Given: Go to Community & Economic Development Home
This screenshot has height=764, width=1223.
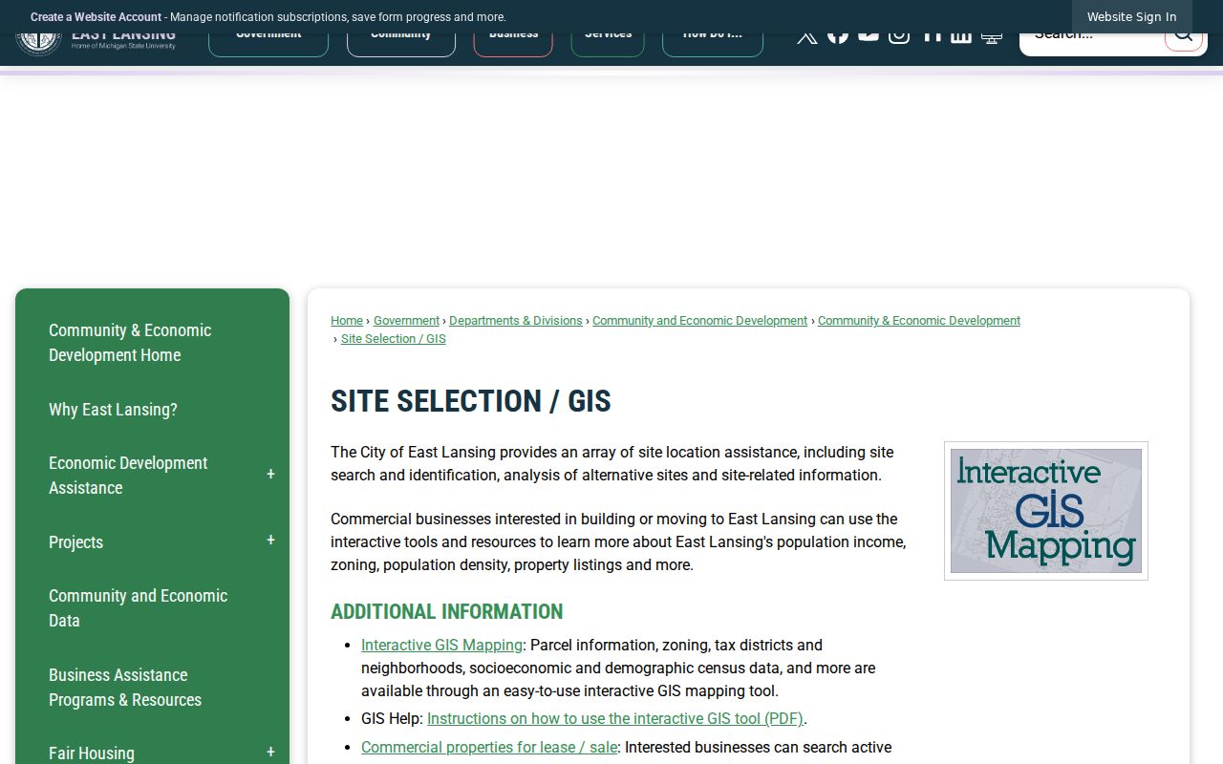Looking at the screenshot, I should (x=130, y=343).
